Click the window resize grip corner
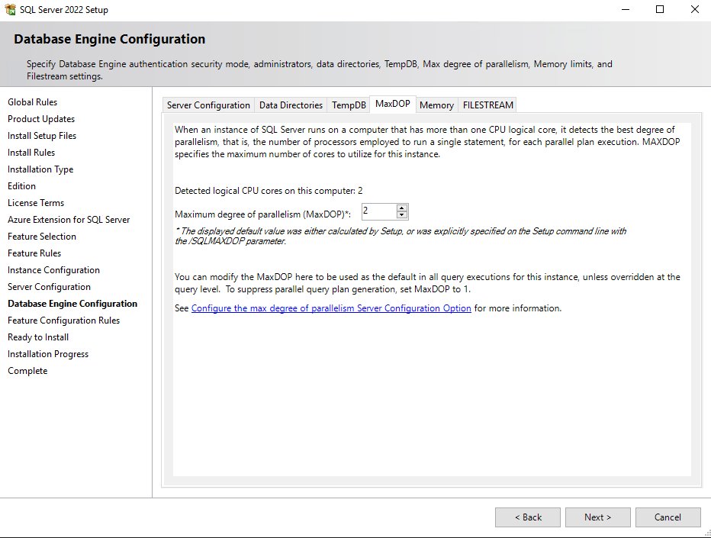The image size is (711, 538). [707, 534]
